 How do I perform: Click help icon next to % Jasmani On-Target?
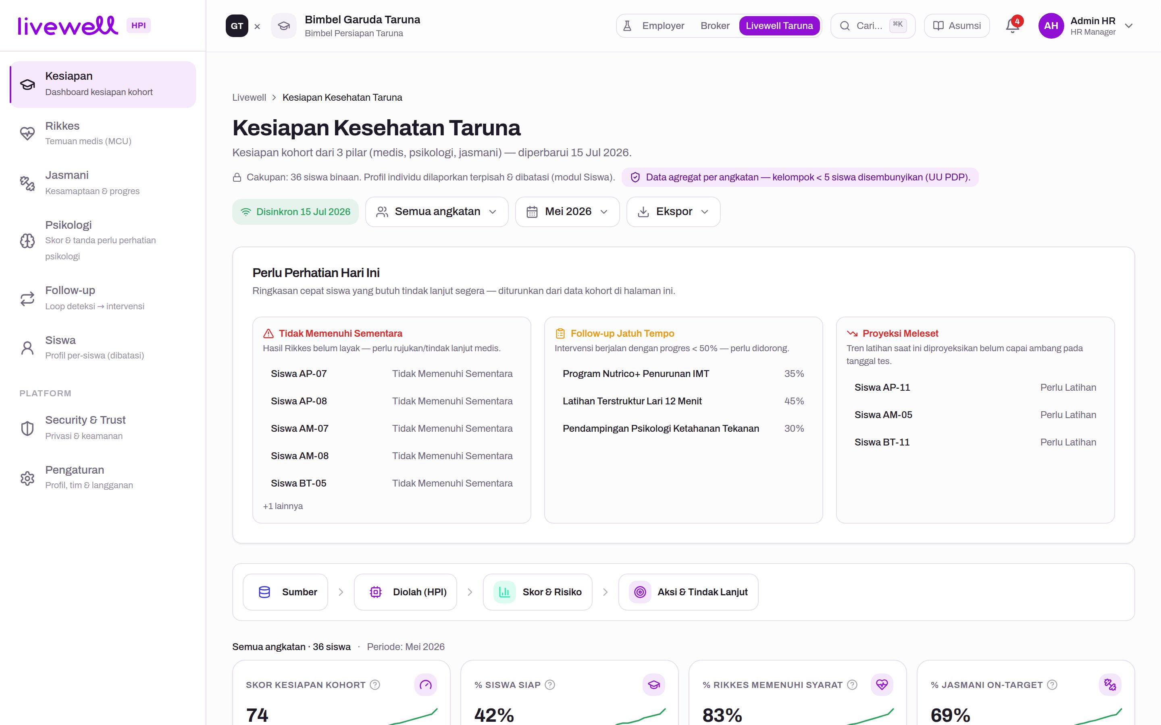point(1052,685)
